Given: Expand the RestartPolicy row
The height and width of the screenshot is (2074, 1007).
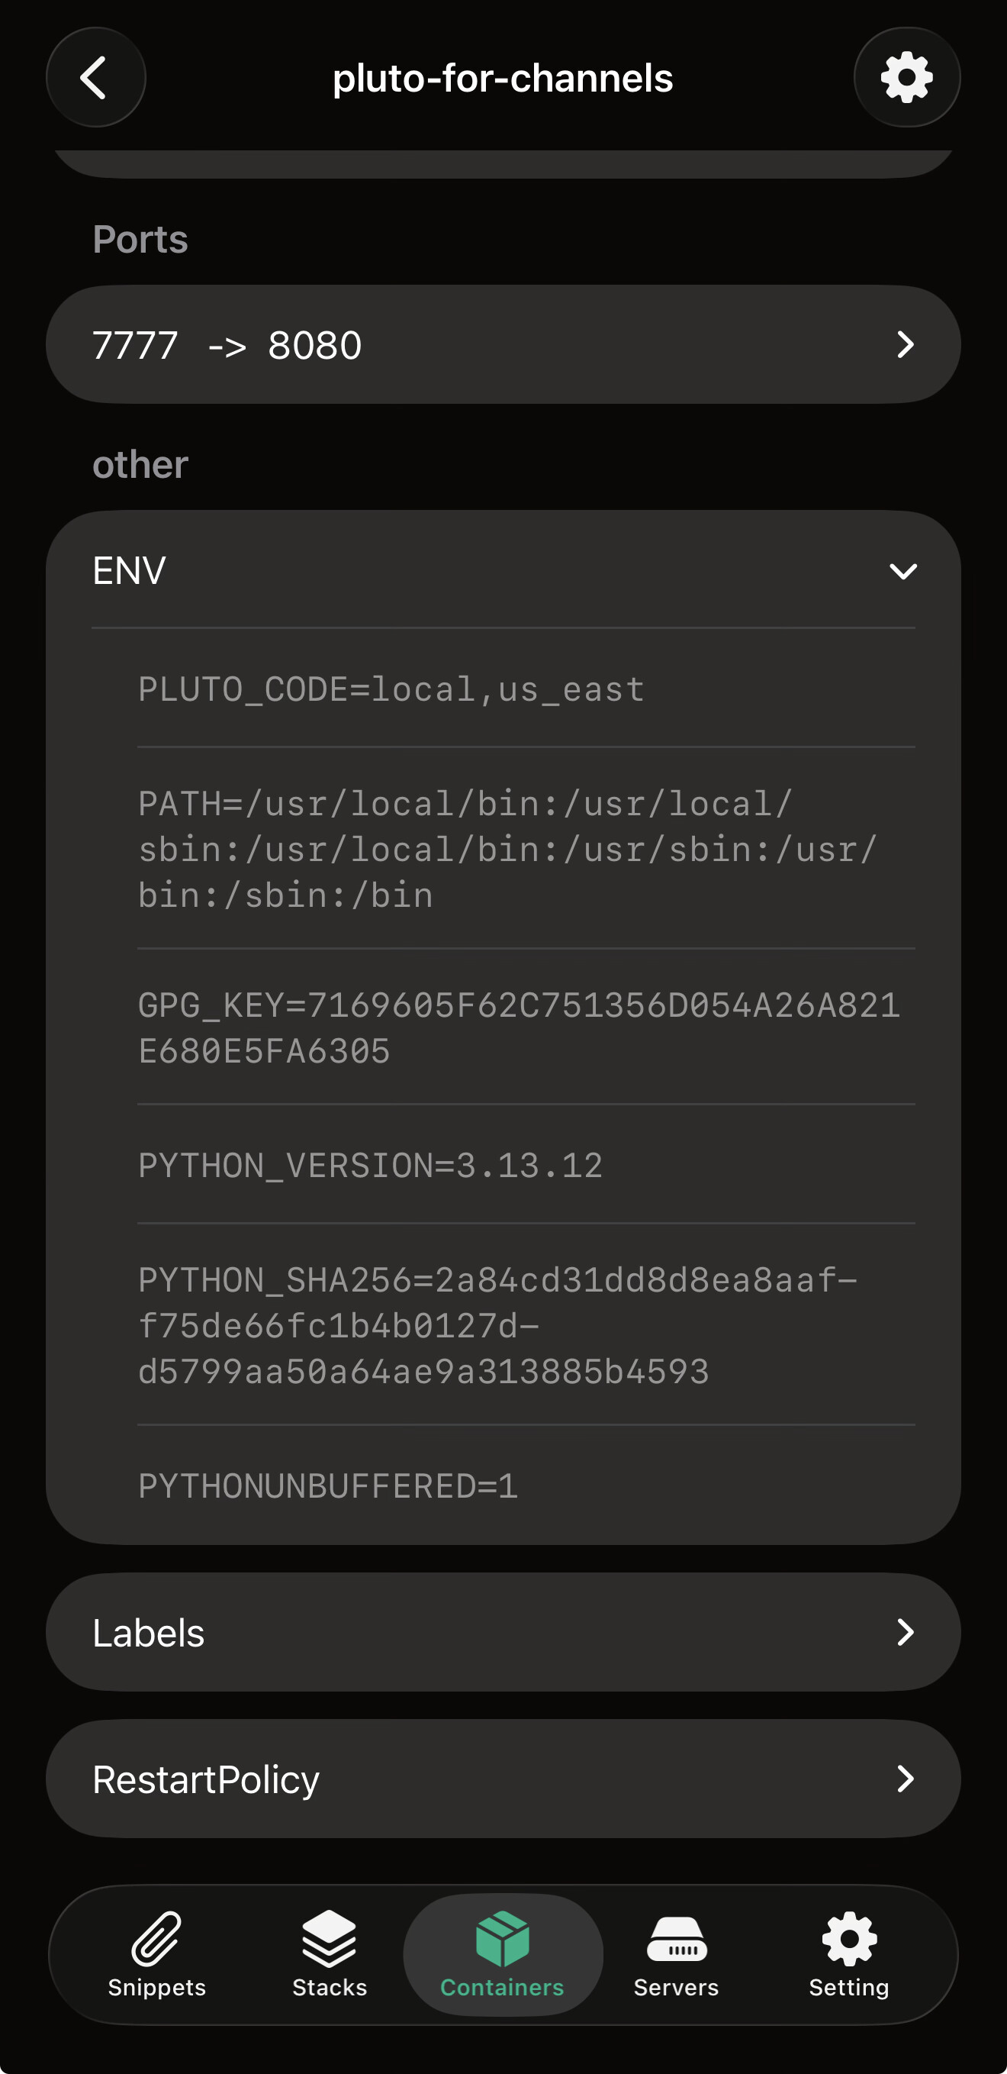Looking at the screenshot, I should (503, 1779).
